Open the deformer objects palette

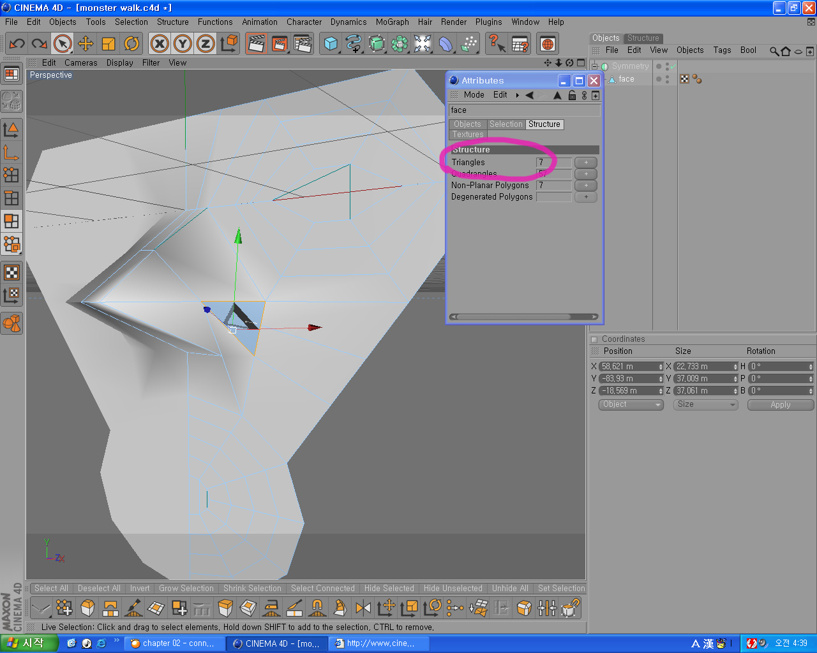[x=446, y=43]
